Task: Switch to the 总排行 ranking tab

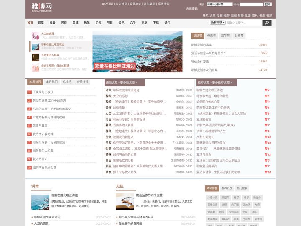Action: 67,82
